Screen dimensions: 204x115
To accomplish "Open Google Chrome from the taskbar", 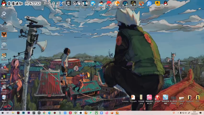I will coord(44,113).
